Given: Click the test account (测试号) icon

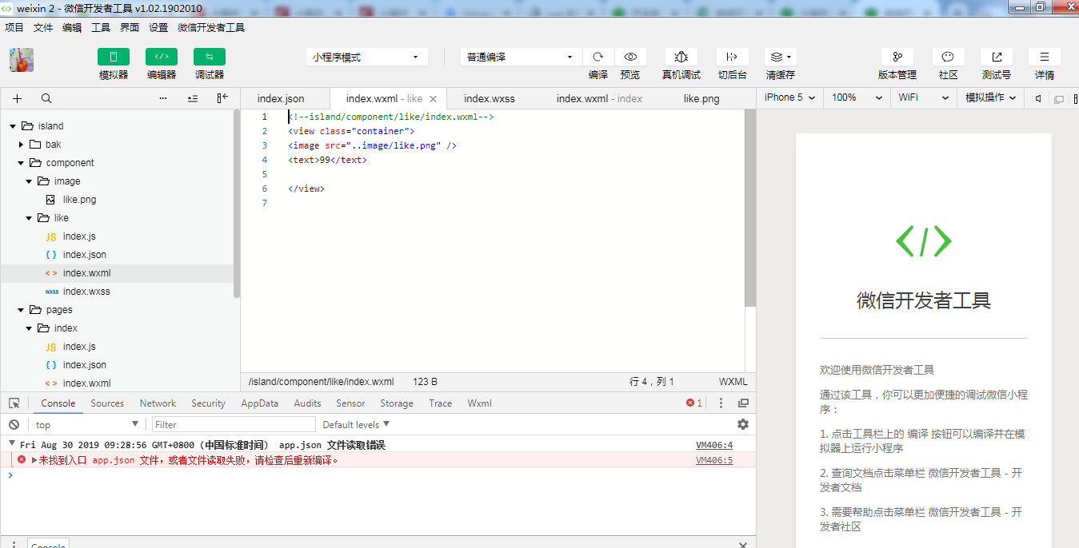Looking at the screenshot, I should pyautogui.click(x=997, y=57).
